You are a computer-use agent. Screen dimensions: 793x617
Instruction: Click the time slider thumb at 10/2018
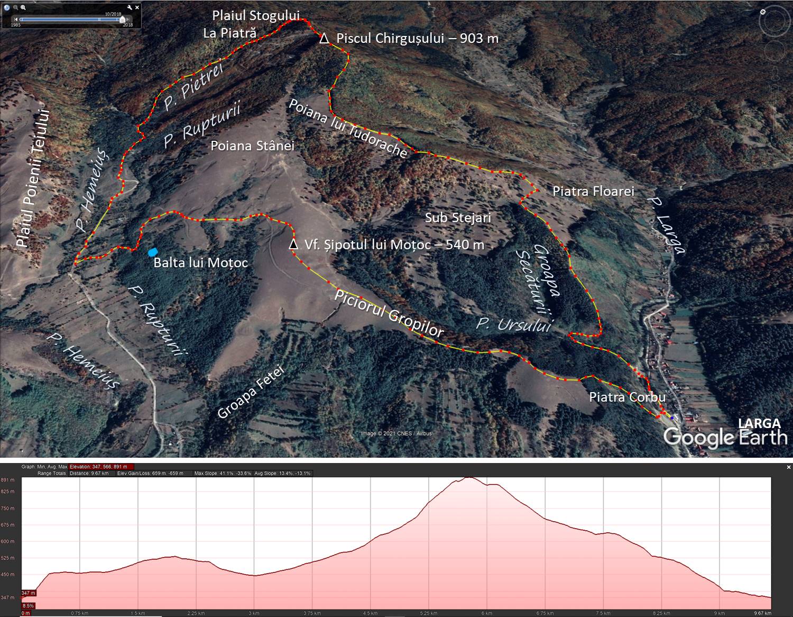coord(123,20)
